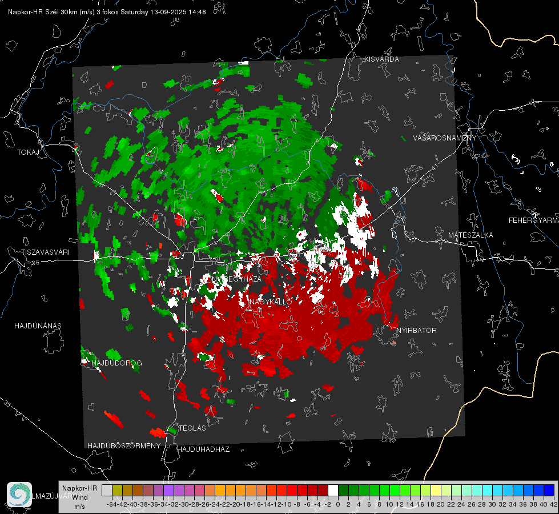Click the VÁSÁROSNAMÉNY city label
The height and width of the screenshot is (514, 559).
(445, 138)
